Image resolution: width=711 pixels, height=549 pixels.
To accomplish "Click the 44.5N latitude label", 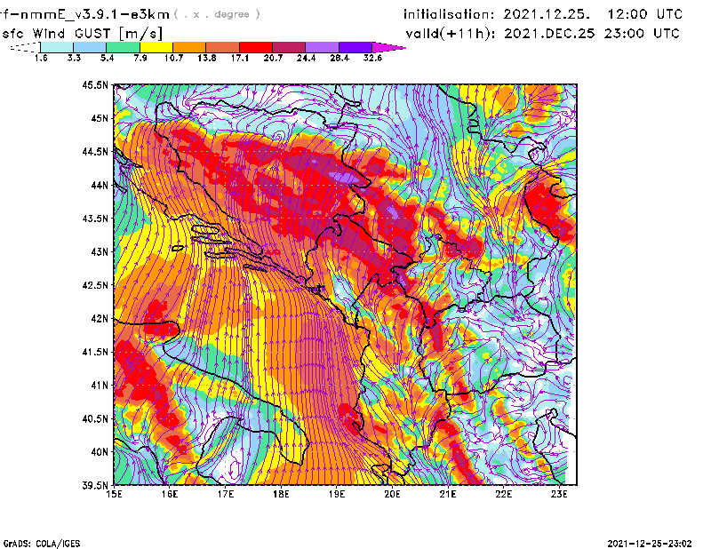I will (95, 151).
